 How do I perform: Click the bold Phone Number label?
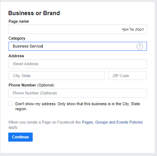(x=22, y=85)
